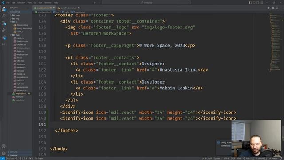284x160 pixels.
Task: Toggle secondary side bar layout icon
Action: 258,3
